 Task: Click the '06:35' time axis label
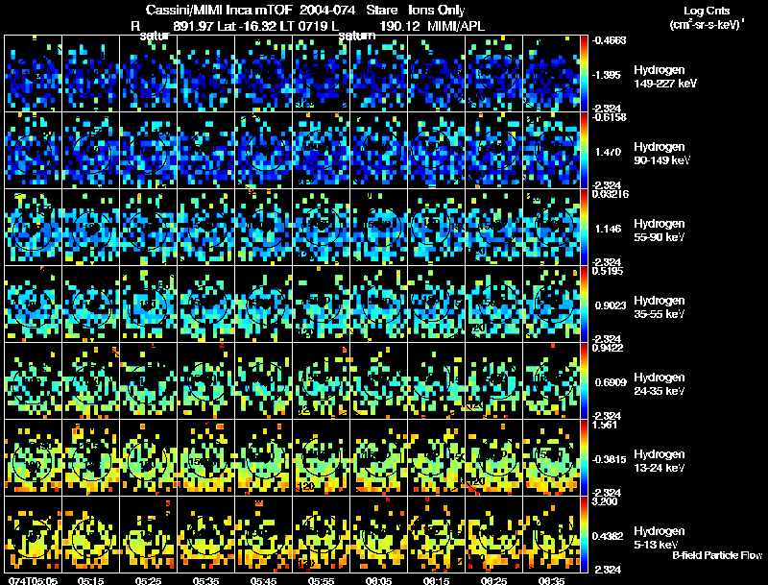[551, 581]
